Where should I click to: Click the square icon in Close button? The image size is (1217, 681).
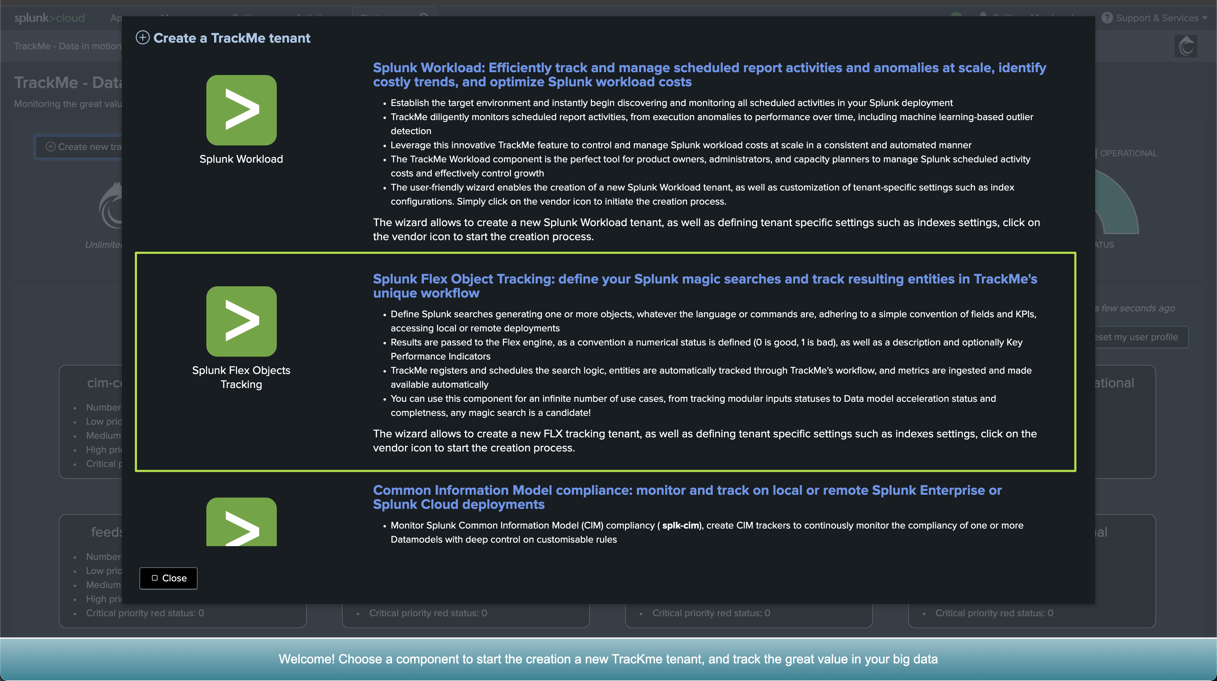point(155,578)
